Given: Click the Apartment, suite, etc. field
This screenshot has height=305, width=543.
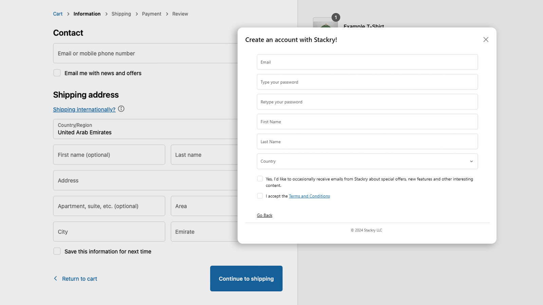Looking at the screenshot, I should pos(109,206).
